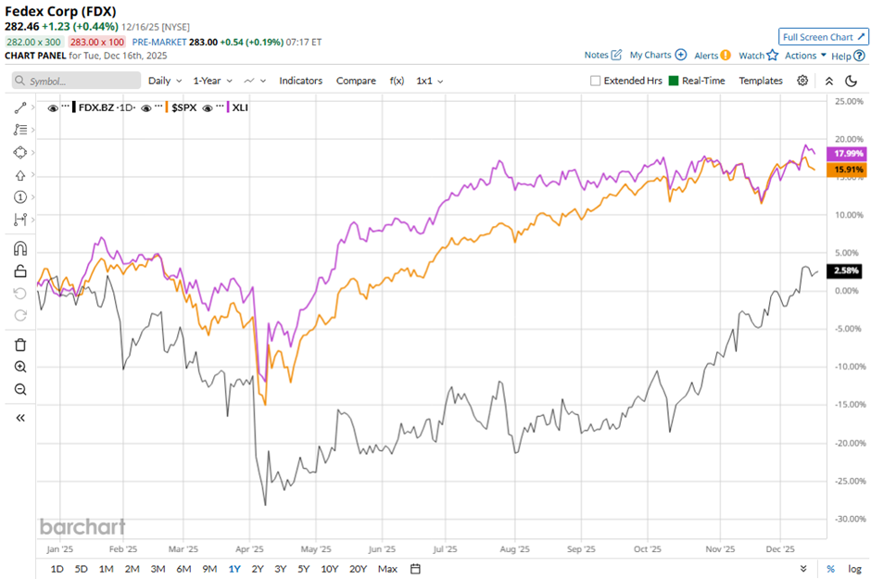Select the 6M time range
This screenshot has height=579, width=871.
pyautogui.click(x=183, y=569)
